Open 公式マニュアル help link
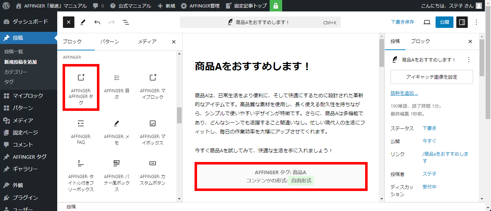Image resolution: width=491 pixels, height=211 pixels. (130, 6)
